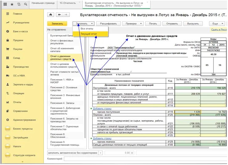Select cell (196 050) in row 4121
Image resolution: width=228 pixels, height=165 pixels.
[188, 122]
